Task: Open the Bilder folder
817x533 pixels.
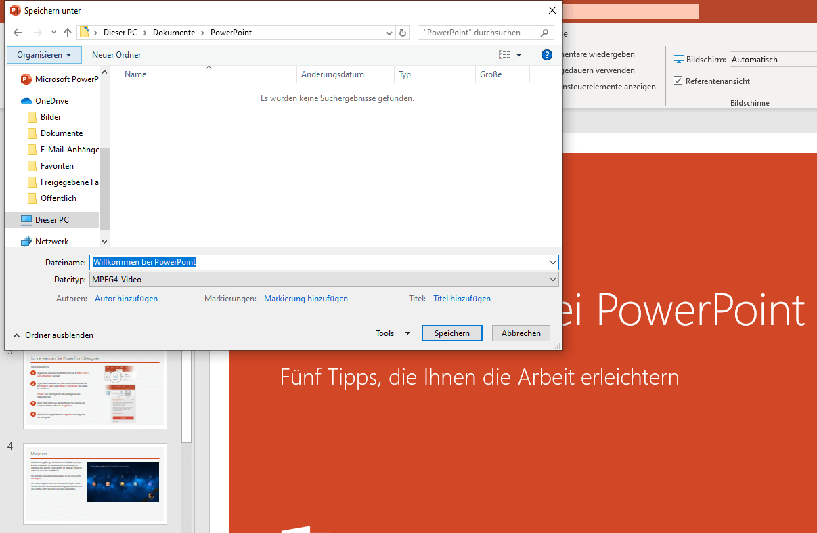Action: (x=51, y=117)
